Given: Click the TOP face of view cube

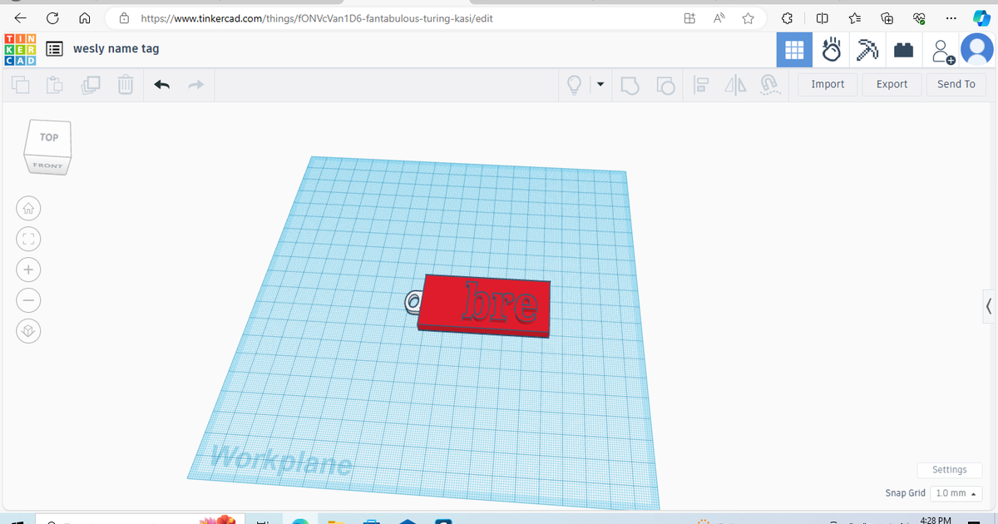Looking at the screenshot, I should coord(50,137).
